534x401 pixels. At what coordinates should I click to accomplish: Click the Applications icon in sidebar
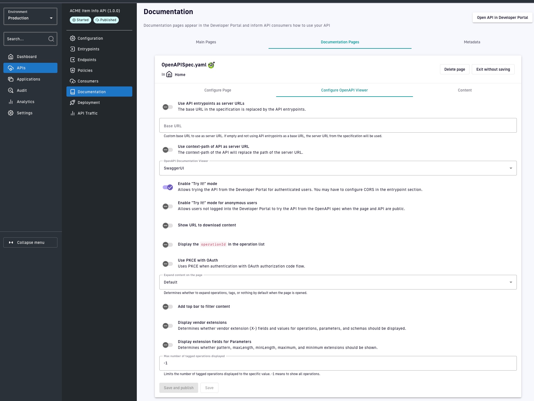pyautogui.click(x=11, y=79)
